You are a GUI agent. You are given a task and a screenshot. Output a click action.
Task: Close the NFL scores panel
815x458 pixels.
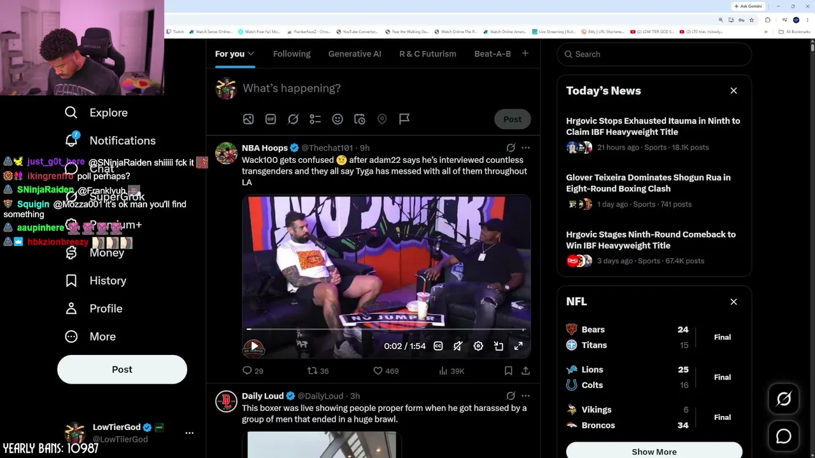733,302
